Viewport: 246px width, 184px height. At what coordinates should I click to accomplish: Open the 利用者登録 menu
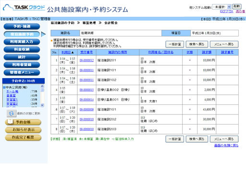click(22, 65)
